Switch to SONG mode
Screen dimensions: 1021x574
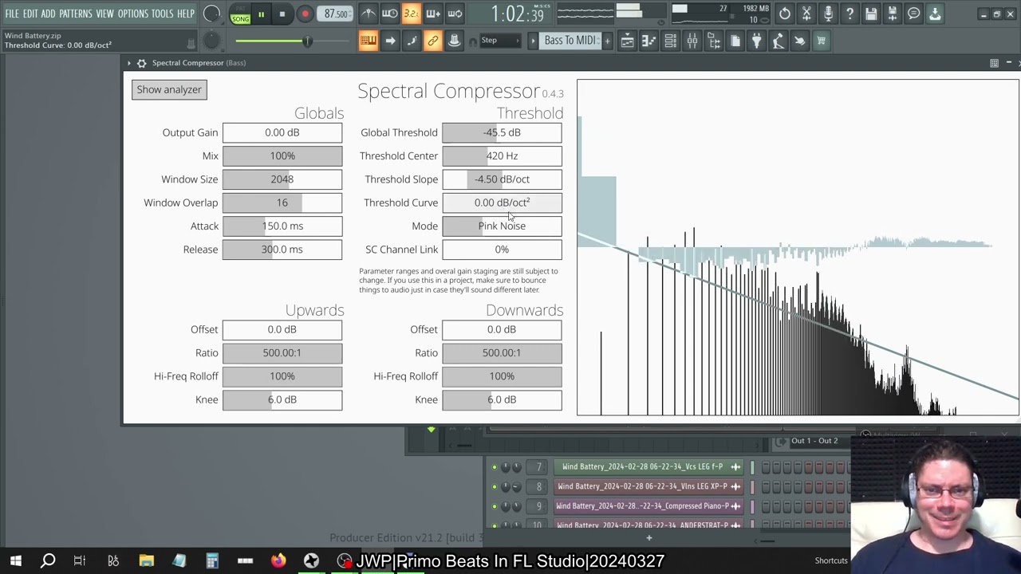240,19
